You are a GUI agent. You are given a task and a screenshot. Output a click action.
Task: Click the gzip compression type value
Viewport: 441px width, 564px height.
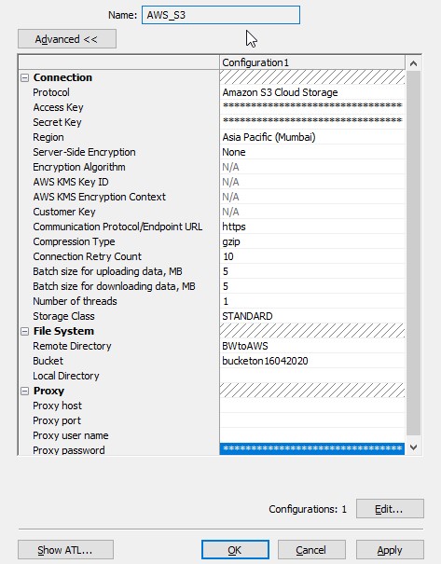[x=312, y=241]
